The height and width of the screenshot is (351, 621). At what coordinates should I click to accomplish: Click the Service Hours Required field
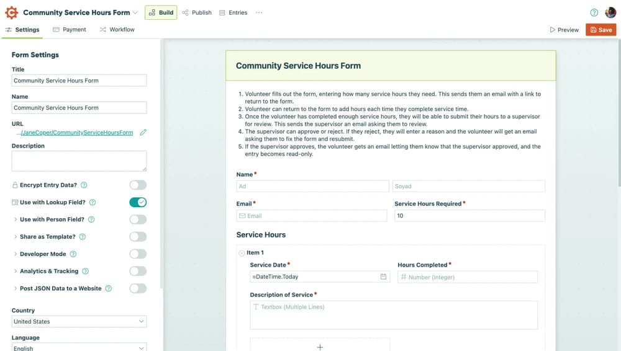pyautogui.click(x=469, y=216)
